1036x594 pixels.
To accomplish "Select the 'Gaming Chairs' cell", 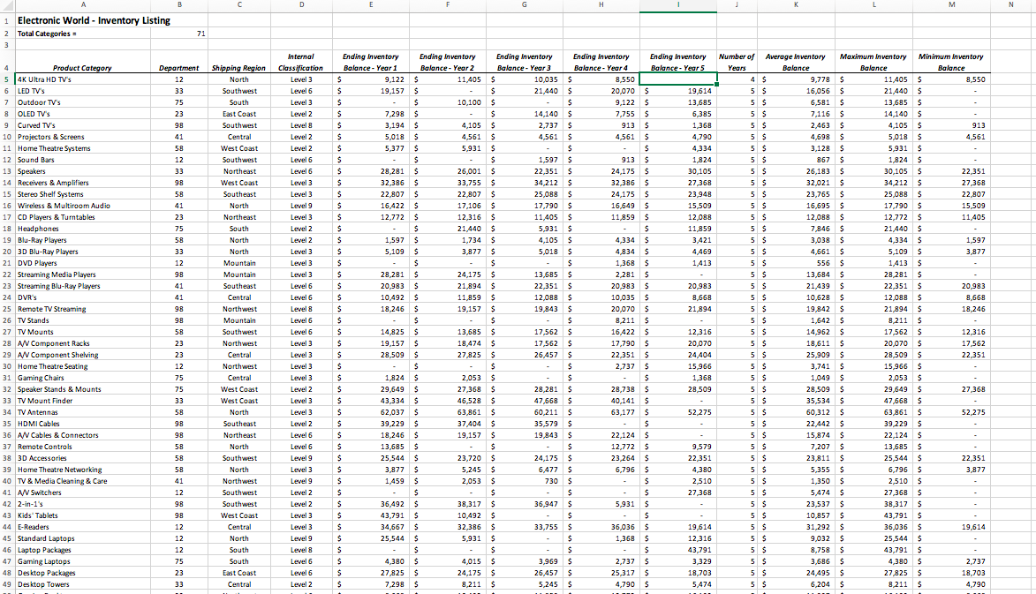I will click(x=83, y=378).
